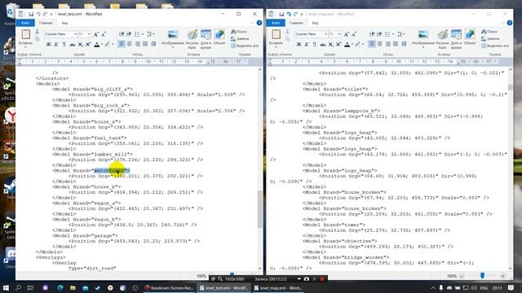Toggle Align left in level_test.xml window
Image resolution: width=522 pixels, height=293 pixels.
(122, 44)
